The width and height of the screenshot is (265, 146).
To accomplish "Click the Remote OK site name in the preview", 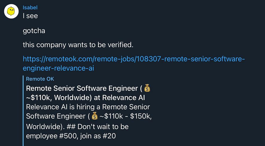I will [x=40, y=79].
